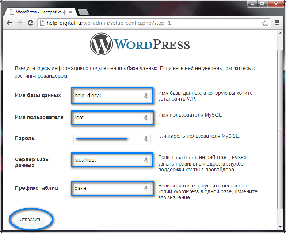
Task: Open the Chrome hamburger menu
Action: (277, 23)
